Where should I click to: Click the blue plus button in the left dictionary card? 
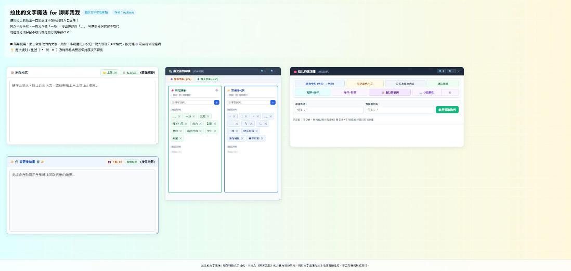coord(217,102)
